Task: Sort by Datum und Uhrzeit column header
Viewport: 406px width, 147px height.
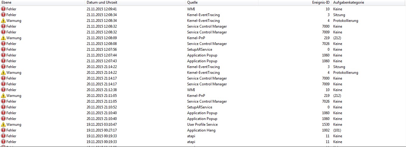Action: coord(135,2)
